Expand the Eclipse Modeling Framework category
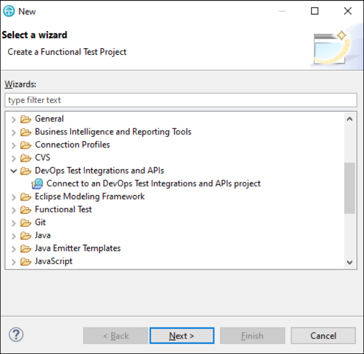 pos(14,197)
